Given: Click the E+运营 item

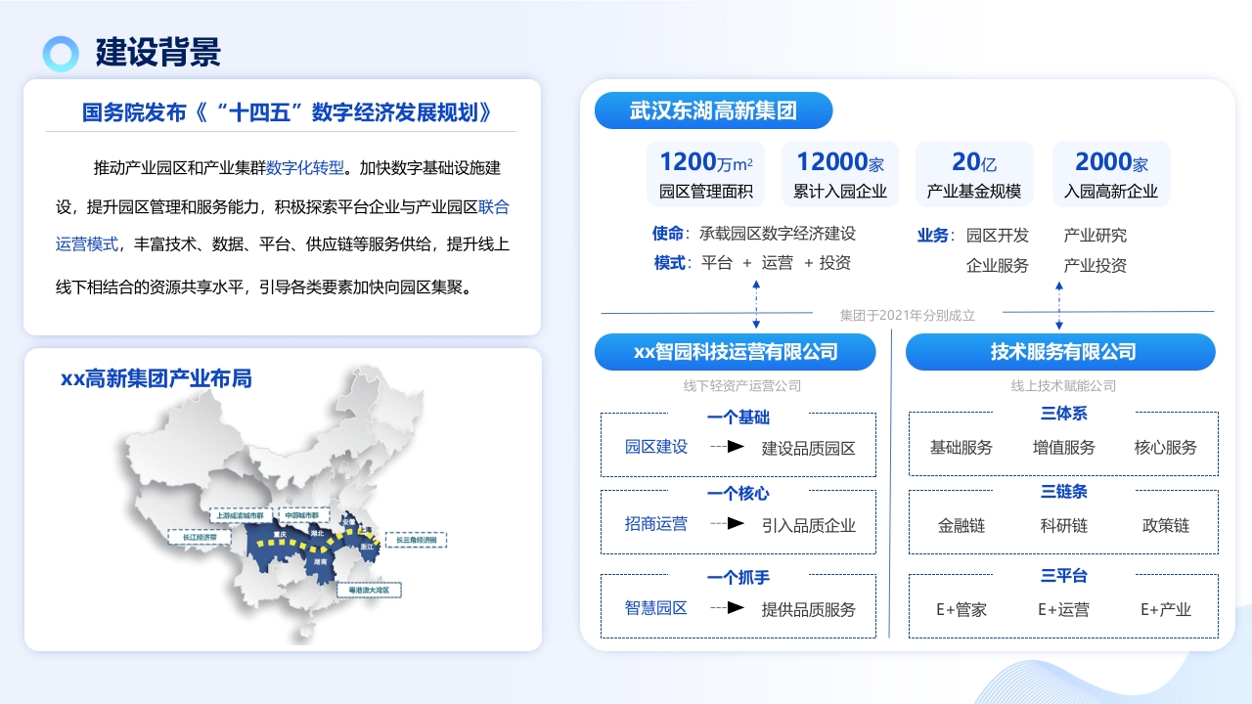Looking at the screenshot, I should 1064,609.
